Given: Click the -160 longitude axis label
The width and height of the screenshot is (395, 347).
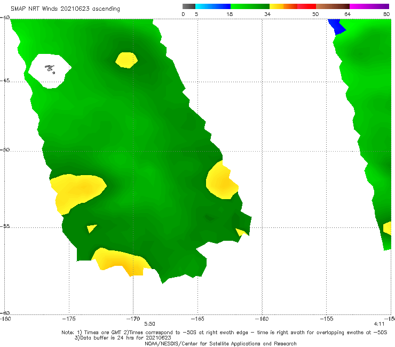Looking at the screenshot, I should tap(262, 319).
